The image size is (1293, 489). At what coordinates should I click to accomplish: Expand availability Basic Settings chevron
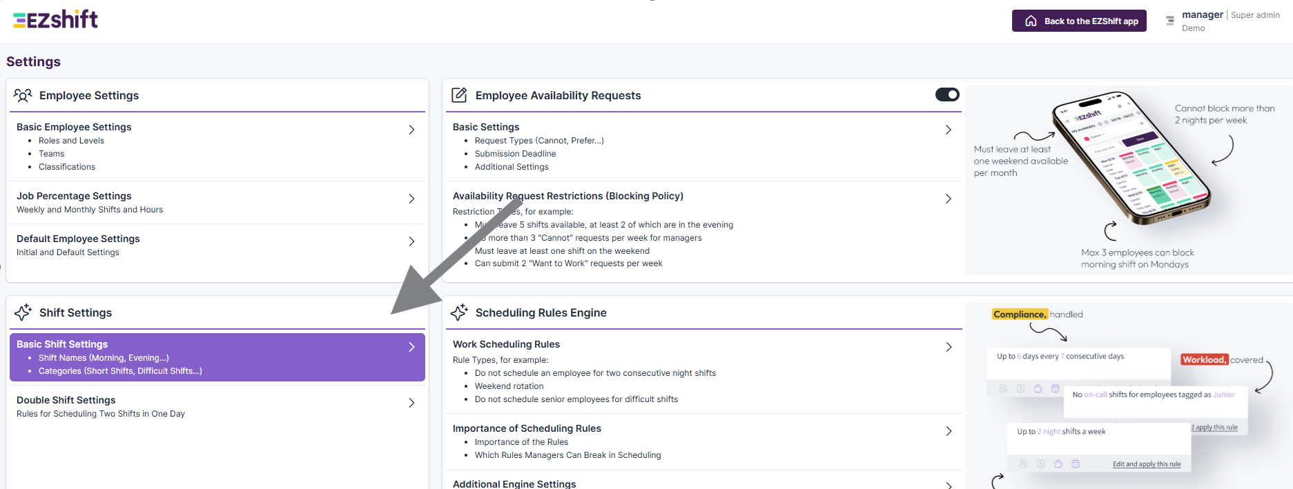pos(949,130)
